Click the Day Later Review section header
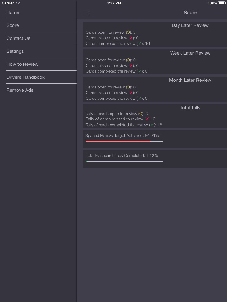This screenshot has width=227, height=302. [x=190, y=25]
